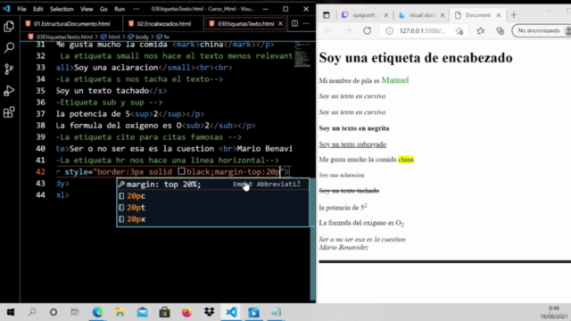Close the spaguetti browser tab

click(x=386, y=15)
